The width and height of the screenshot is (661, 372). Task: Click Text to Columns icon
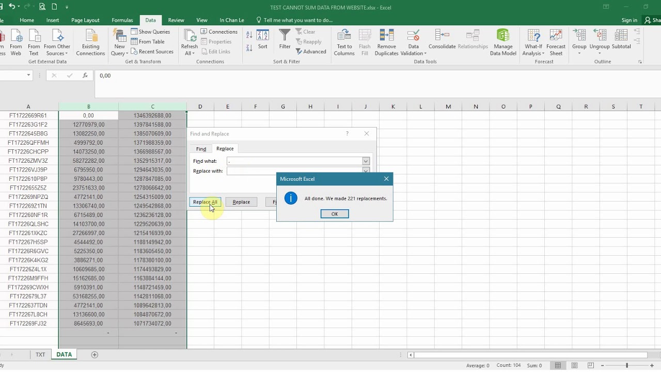coord(344,42)
